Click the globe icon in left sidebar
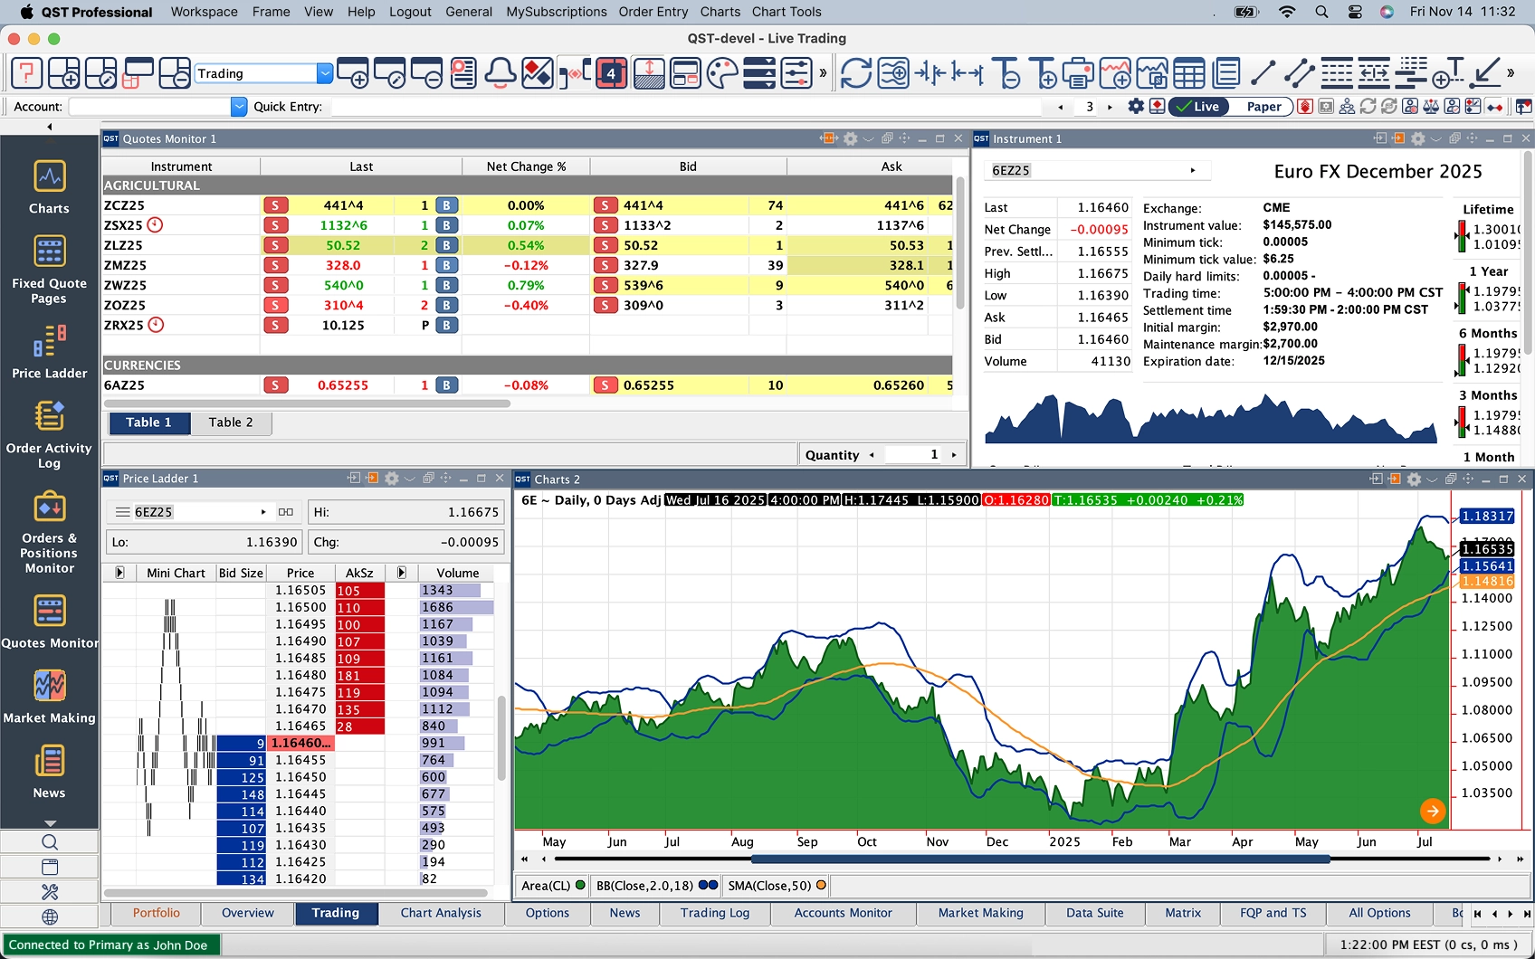Viewport: 1535px width, 959px height. 50,916
